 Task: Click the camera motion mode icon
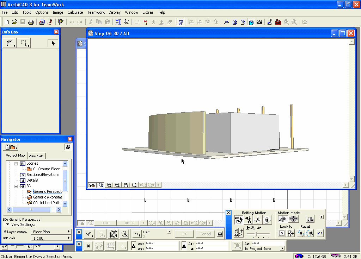282,219
